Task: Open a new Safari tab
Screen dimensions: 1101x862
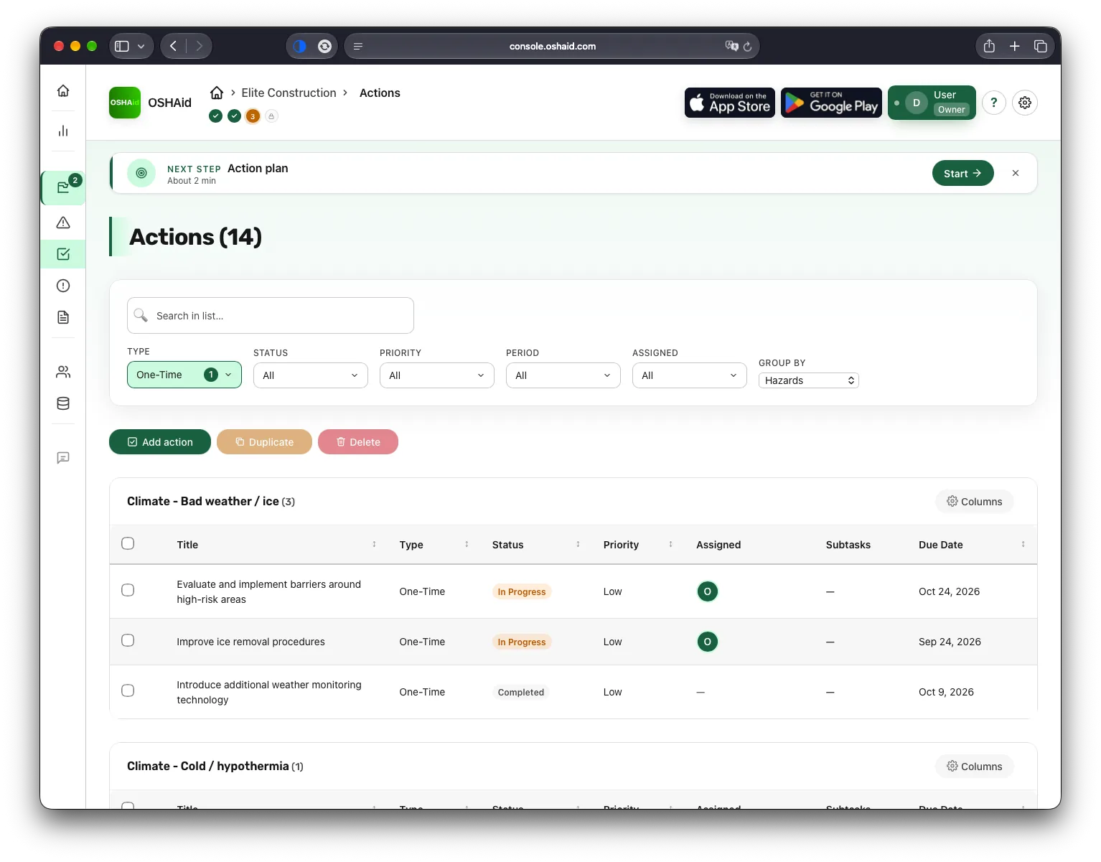Action: tap(1014, 46)
